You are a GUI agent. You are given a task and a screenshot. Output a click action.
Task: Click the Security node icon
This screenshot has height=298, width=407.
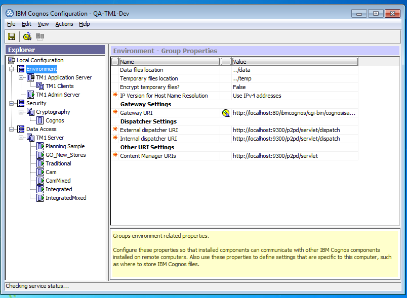(x=21, y=103)
